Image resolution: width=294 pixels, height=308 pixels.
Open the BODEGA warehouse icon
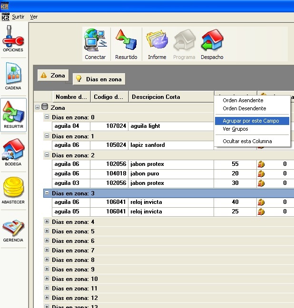[13, 152]
